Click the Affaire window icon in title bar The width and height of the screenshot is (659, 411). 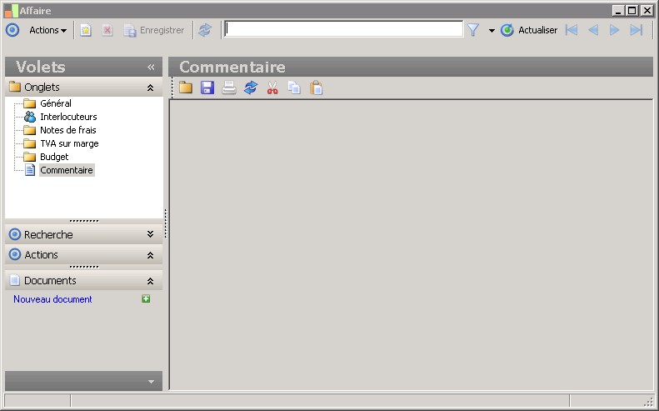click(11, 11)
